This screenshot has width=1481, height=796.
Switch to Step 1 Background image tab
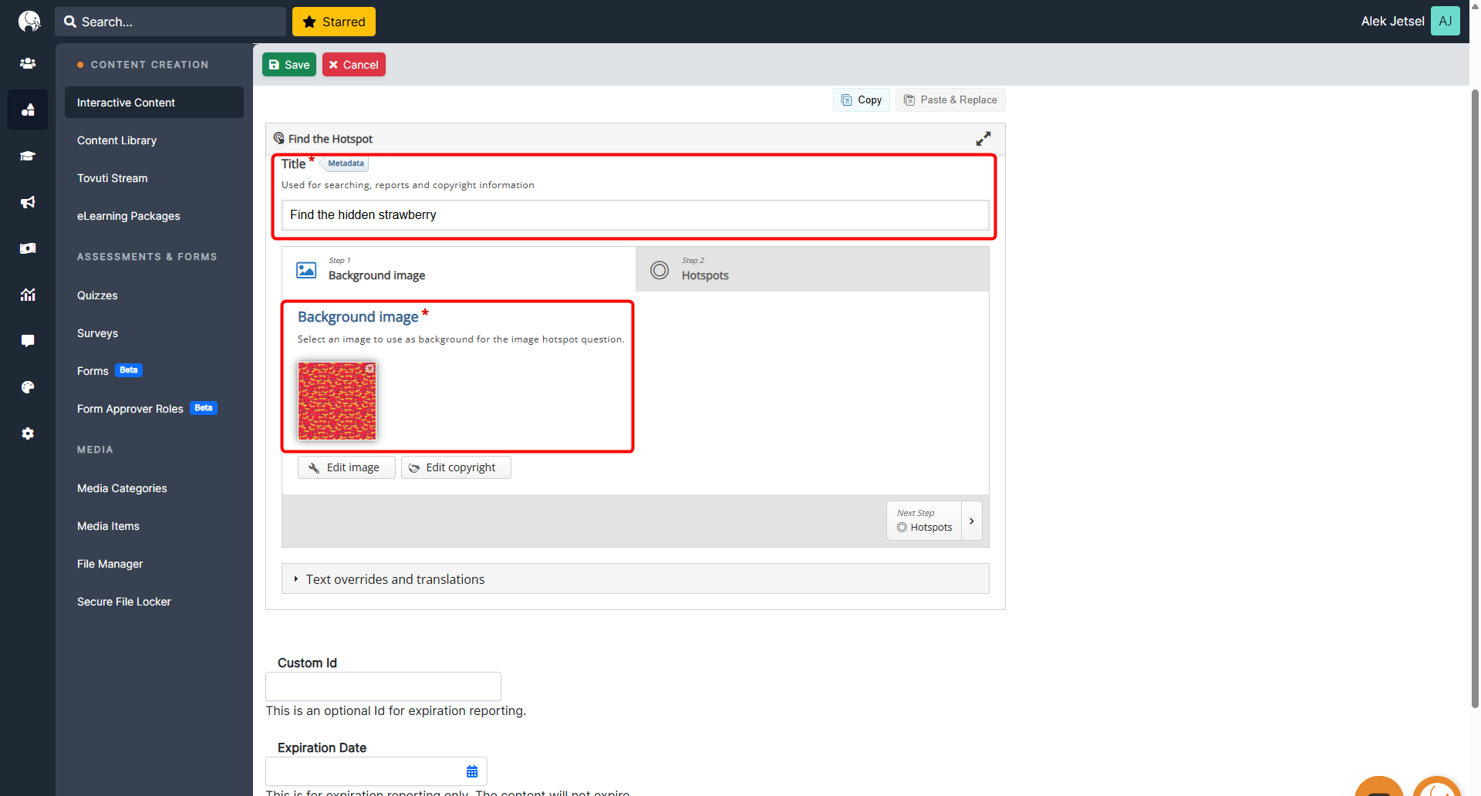point(459,269)
